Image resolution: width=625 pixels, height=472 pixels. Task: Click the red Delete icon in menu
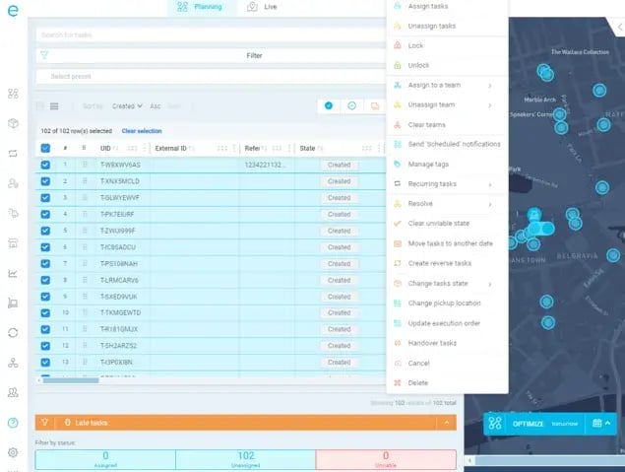(x=396, y=382)
